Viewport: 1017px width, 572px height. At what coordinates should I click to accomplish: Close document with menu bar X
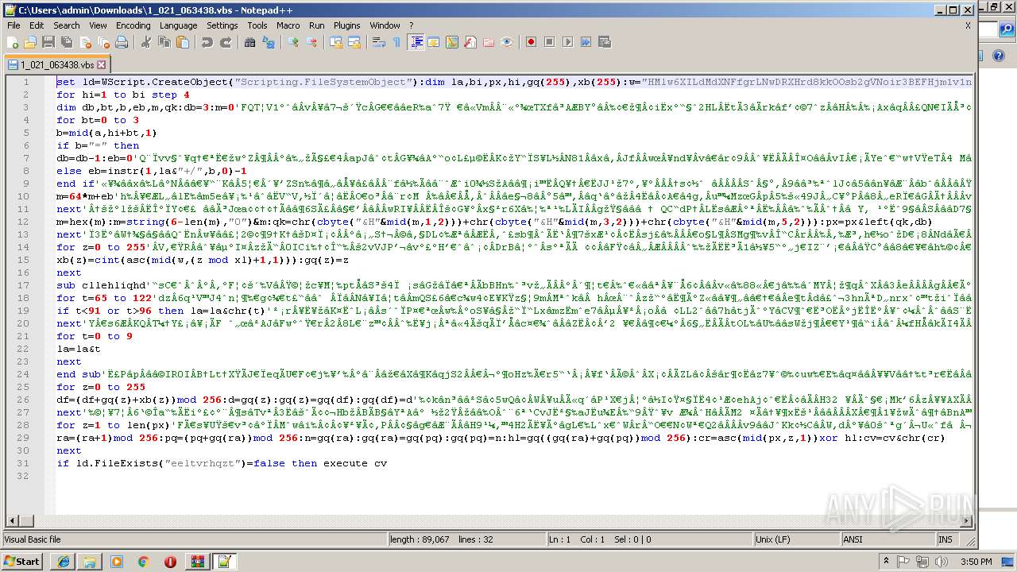pos(968,25)
